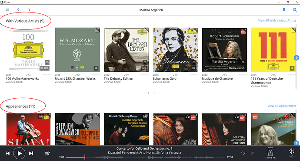Rate 100 Violin Masterworks with its stars
This screenshot has height=161, width=300.
point(47,75)
